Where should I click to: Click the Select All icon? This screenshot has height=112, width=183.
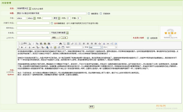tap(68, 44)
